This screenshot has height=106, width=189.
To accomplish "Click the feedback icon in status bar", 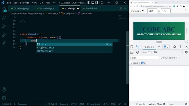I will 120,104.
